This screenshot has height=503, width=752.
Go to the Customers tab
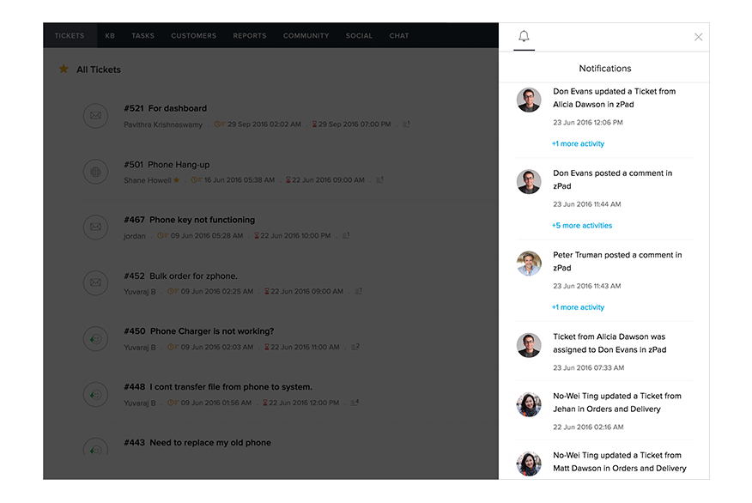pos(194,35)
